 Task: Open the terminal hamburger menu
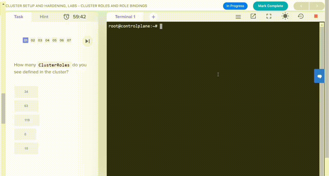[x=238, y=16]
